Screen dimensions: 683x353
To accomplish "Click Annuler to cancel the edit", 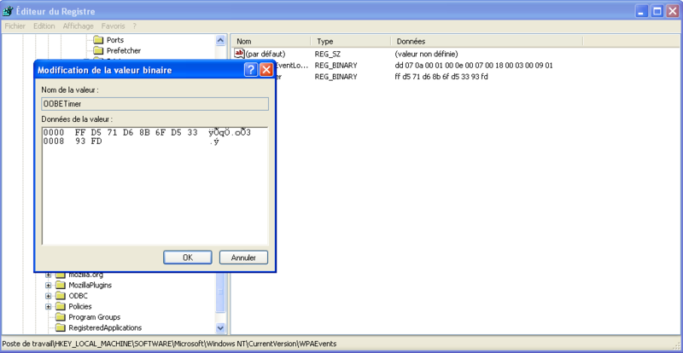I will point(243,258).
